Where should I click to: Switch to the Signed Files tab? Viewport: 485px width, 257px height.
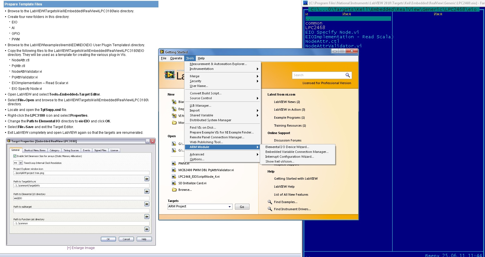coord(100,150)
